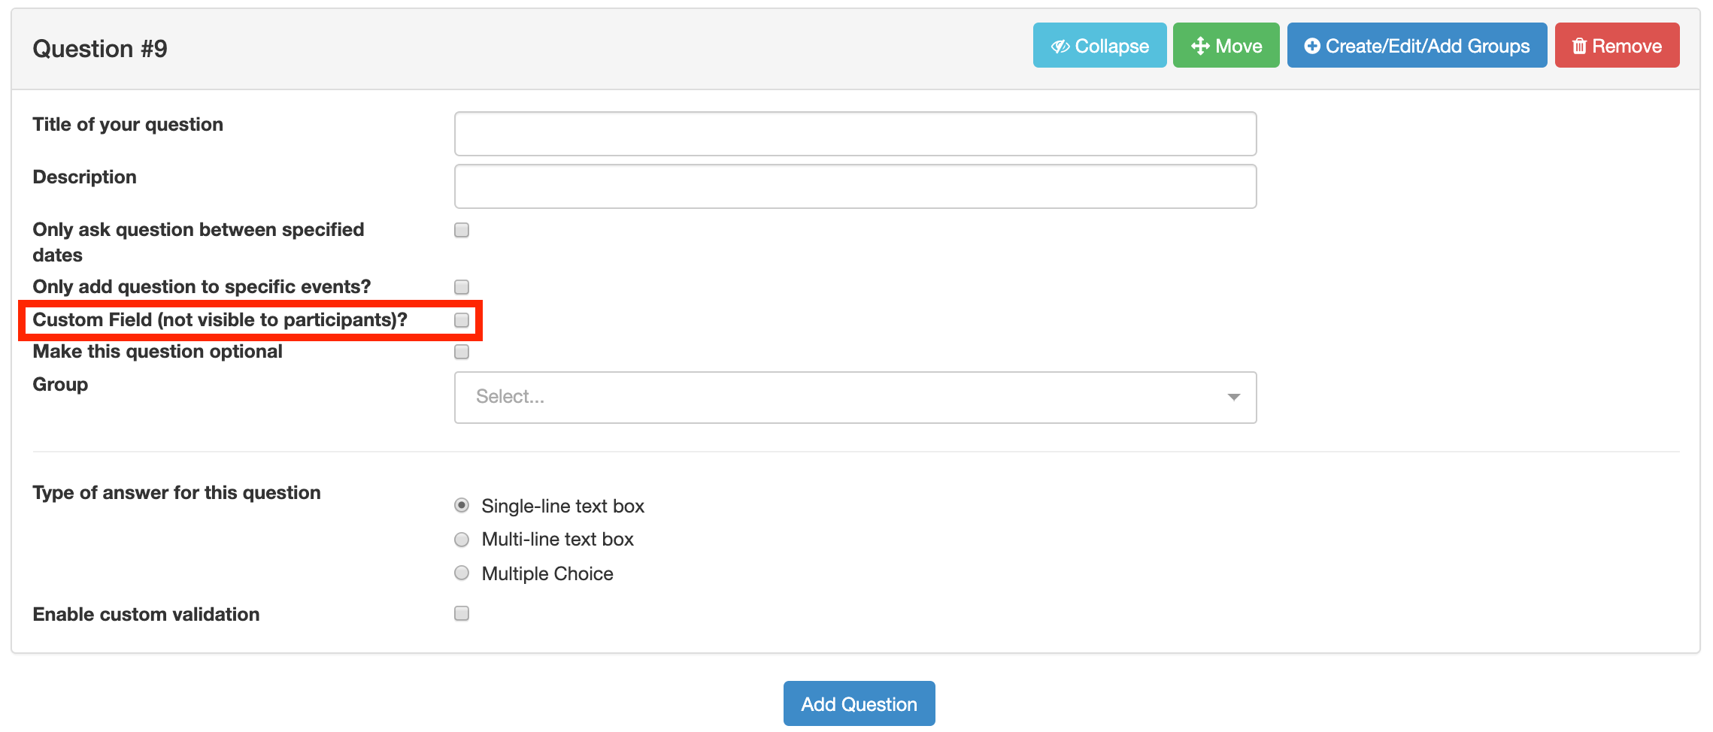Open the Group Select dropdown
The width and height of the screenshot is (1713, 732).
coord(855,397)
